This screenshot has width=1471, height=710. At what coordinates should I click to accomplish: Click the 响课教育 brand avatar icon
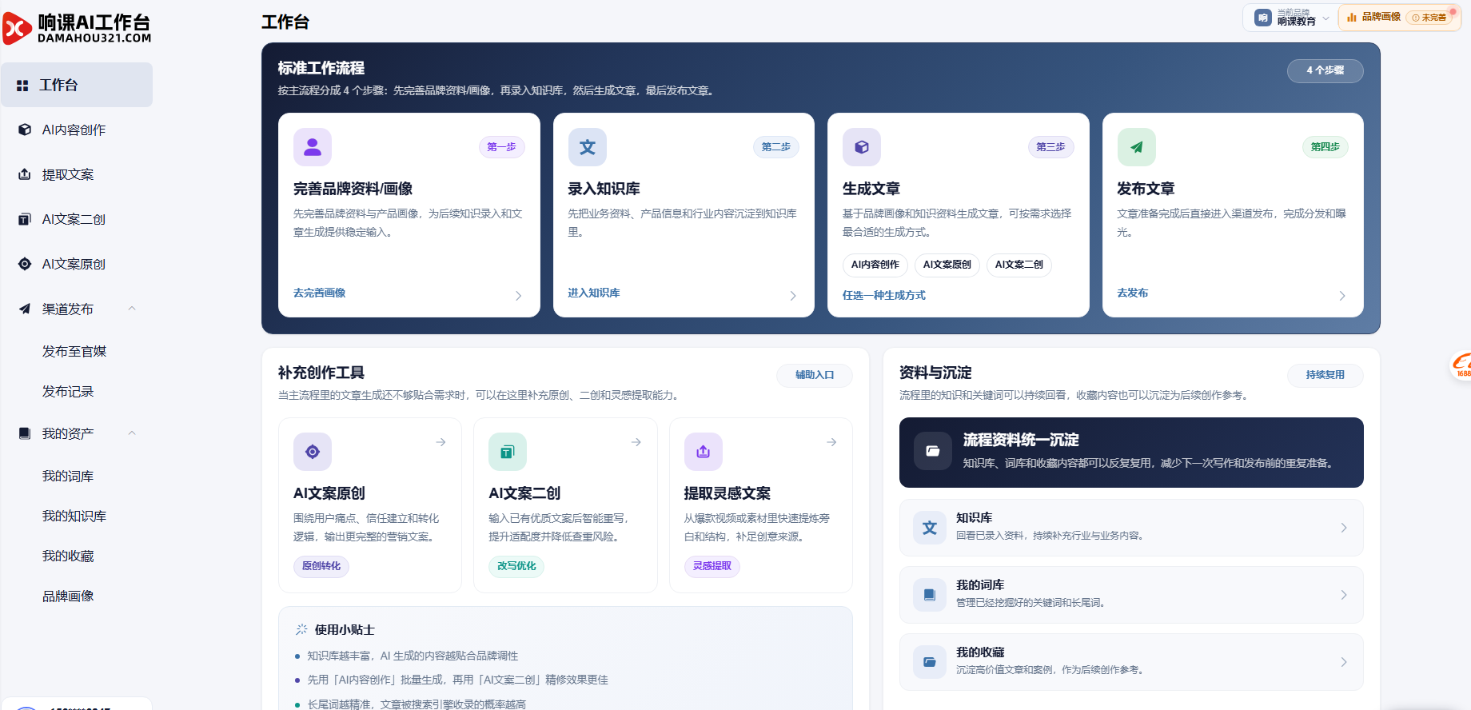(1263, 18)
